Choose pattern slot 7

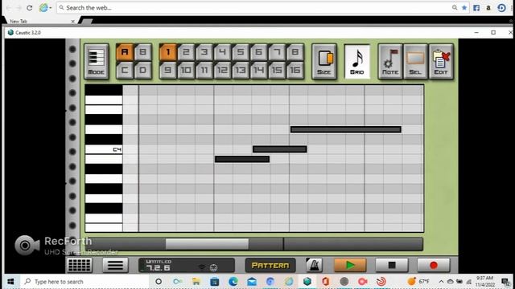click(277, 52)
